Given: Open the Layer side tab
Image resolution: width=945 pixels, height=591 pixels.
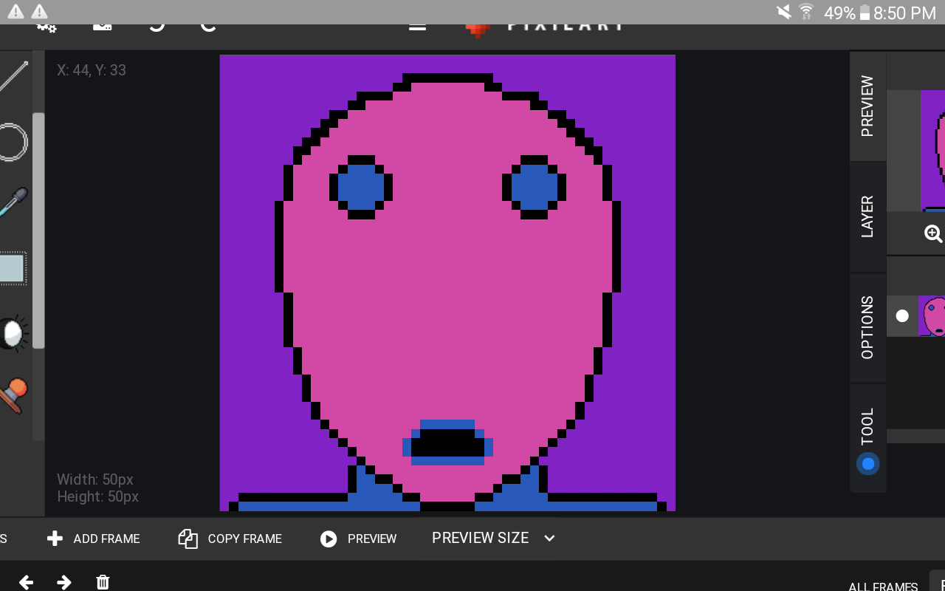Looking at the screenshot, I should coord(867,217).
